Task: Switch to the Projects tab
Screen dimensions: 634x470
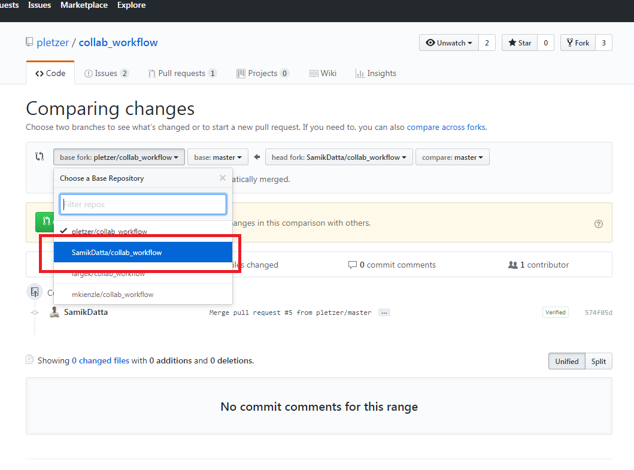Action: [x=263, y=73]
